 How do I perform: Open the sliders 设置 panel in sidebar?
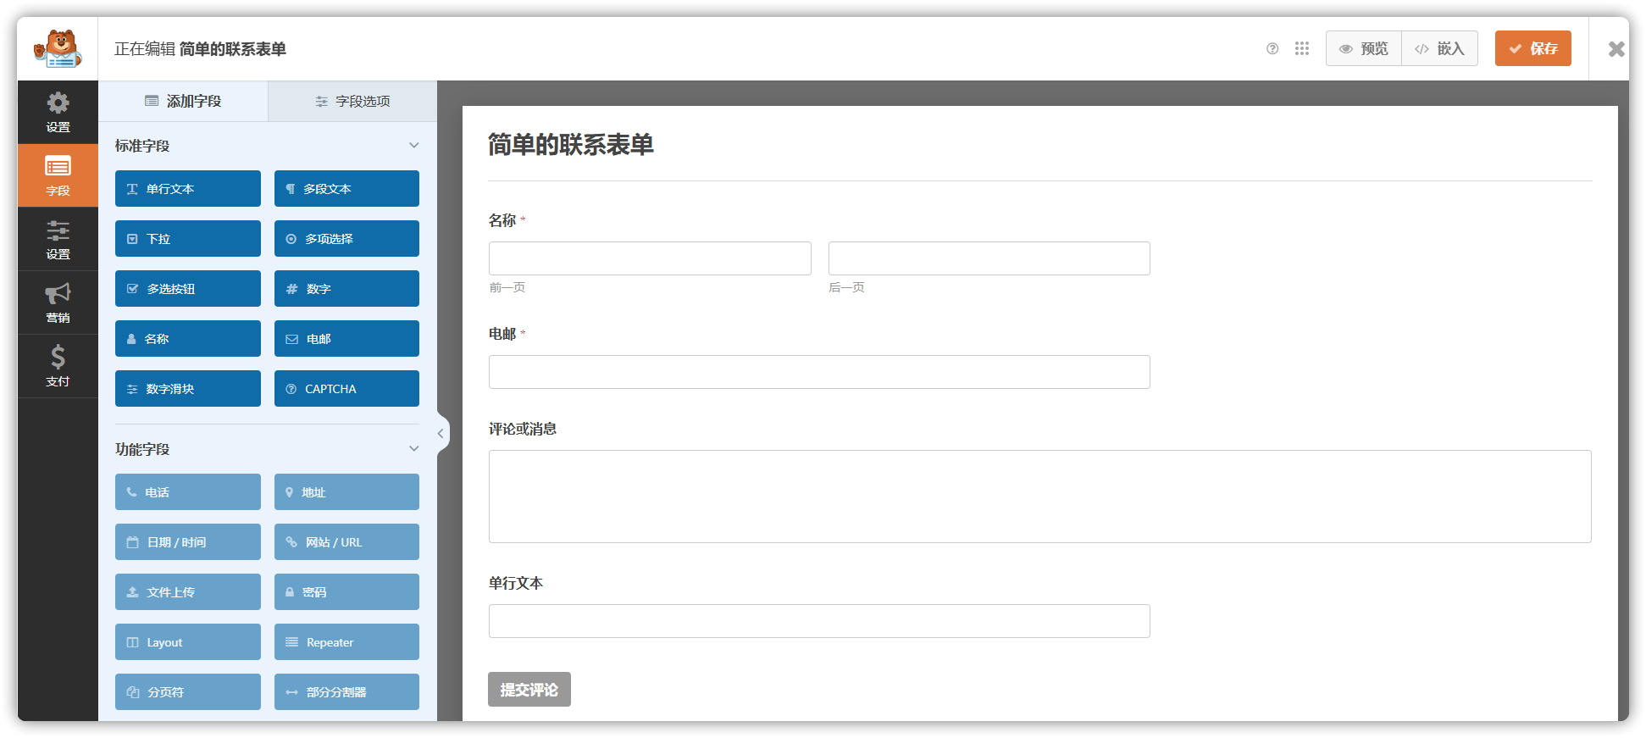[x=58, y=239]
